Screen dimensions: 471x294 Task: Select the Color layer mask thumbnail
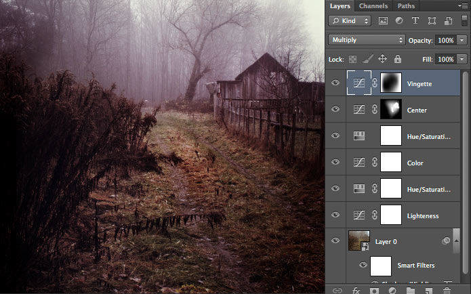click(x=391, y=162)
